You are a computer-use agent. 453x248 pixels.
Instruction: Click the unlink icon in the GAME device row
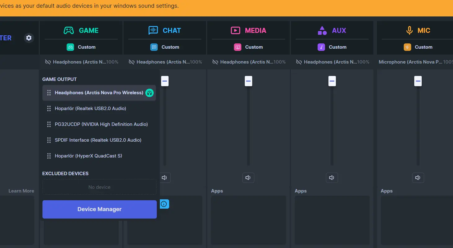(x=48, y=62)
